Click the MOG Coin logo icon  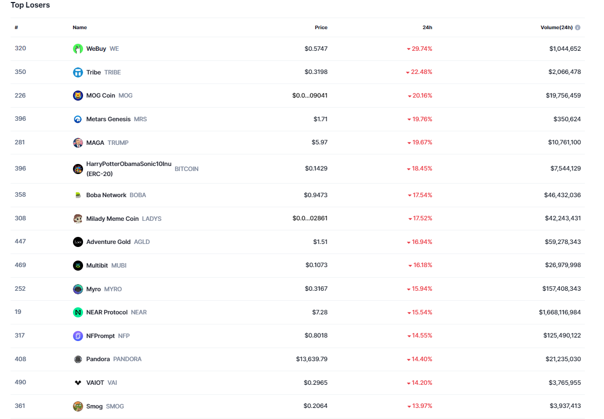(x=78, y=96)
